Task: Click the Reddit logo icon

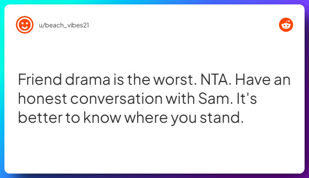Action: 286,25
